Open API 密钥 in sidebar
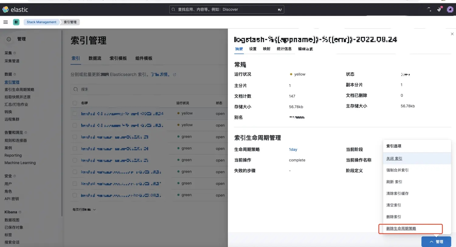This screenshot has height=247, width=456. pos(12,199)
